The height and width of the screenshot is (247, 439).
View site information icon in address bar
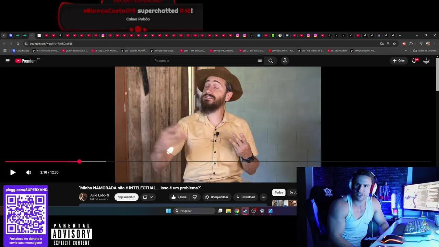[26, 44]
